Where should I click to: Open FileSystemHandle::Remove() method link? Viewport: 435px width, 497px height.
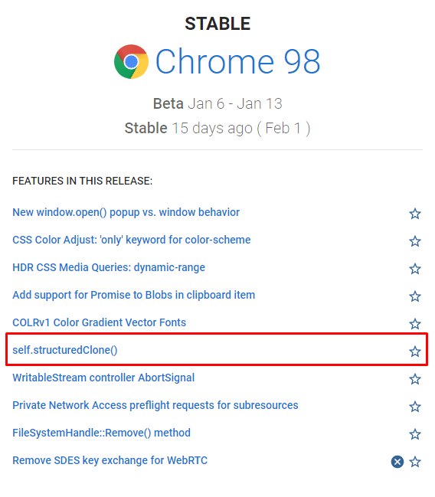coord(101,433)
